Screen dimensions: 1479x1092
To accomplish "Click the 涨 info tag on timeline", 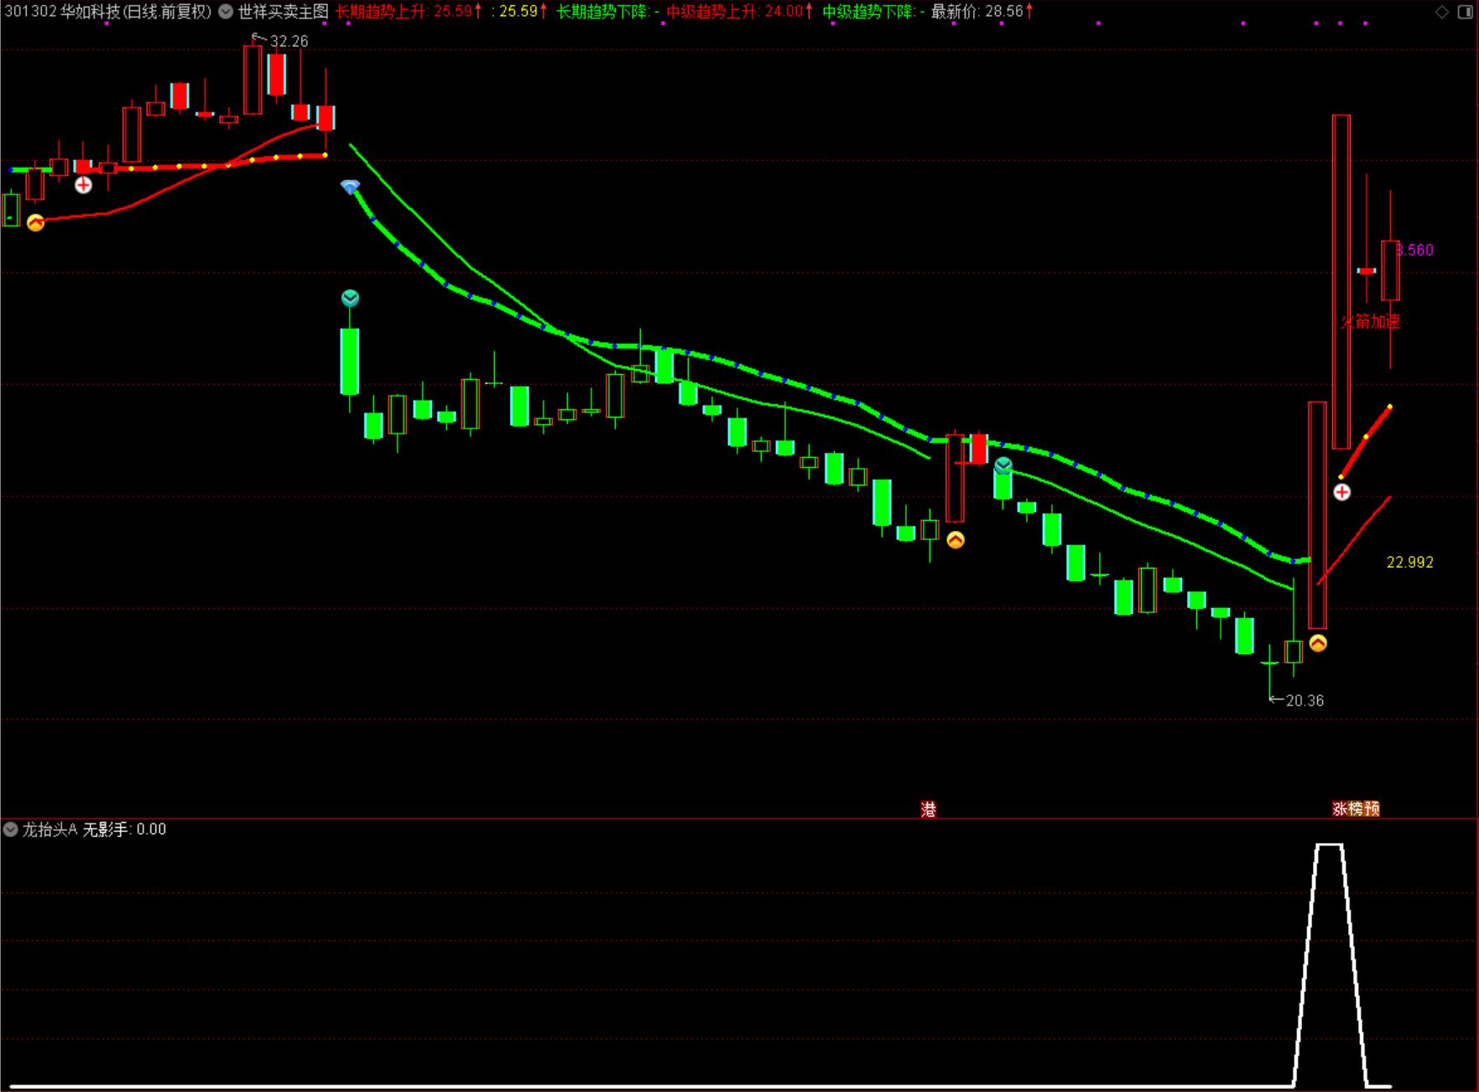I will tap(1340, 809).
